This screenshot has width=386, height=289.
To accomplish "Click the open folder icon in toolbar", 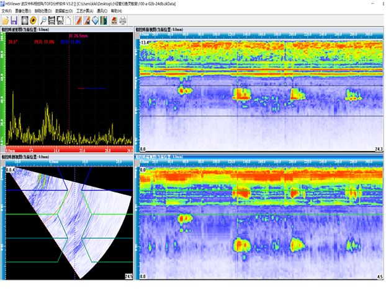I will 5,21.
